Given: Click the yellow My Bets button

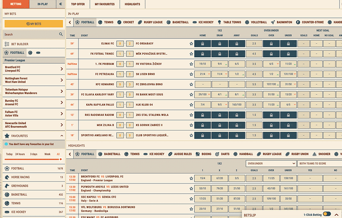Looking at the screenshot, I should coord(34,24).
